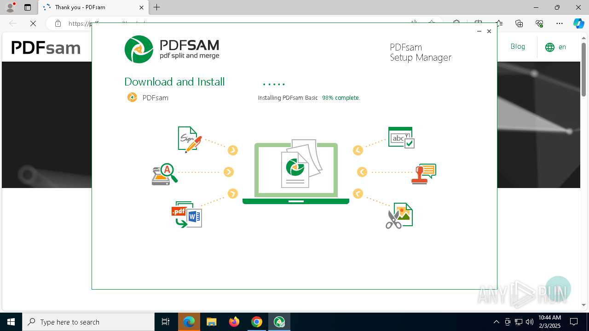Open the Windows Start menu

11,322
